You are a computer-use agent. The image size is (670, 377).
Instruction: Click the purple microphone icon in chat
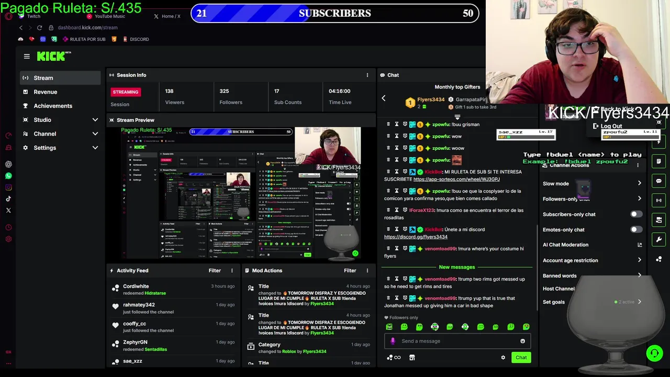click(393, 341)
